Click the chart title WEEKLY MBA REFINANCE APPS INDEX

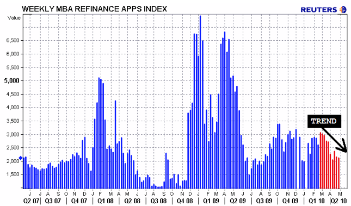[x=95, y=9]
